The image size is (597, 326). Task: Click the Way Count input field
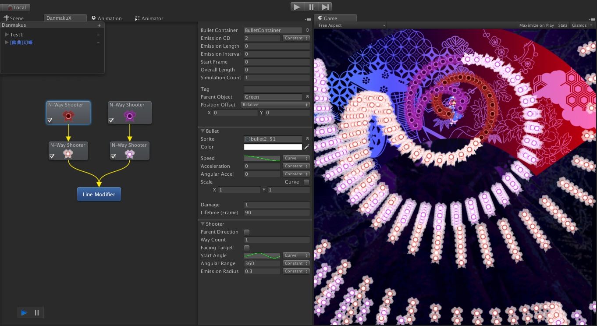[x=277, y=240]
